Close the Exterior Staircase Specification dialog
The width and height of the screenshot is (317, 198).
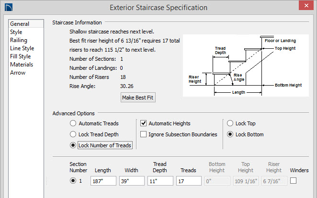tap(305, 7)
